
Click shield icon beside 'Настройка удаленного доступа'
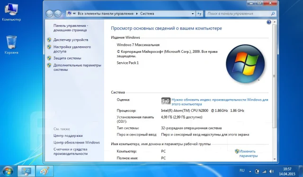pos(49,47)
